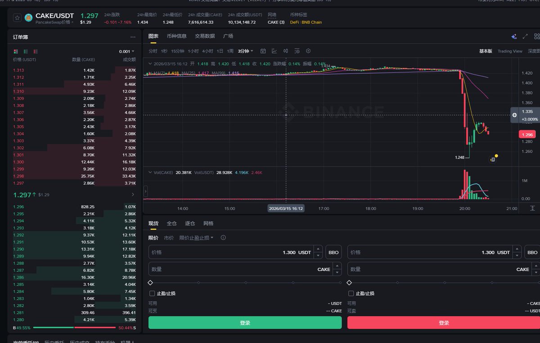Collapse the candle OHLC info row chevron

[x=150, y=64]
